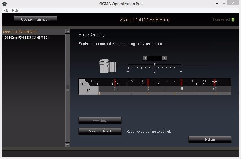Click scroll up arrow in lens list
The height and width of the screenshot is (159, 241).
68,31
